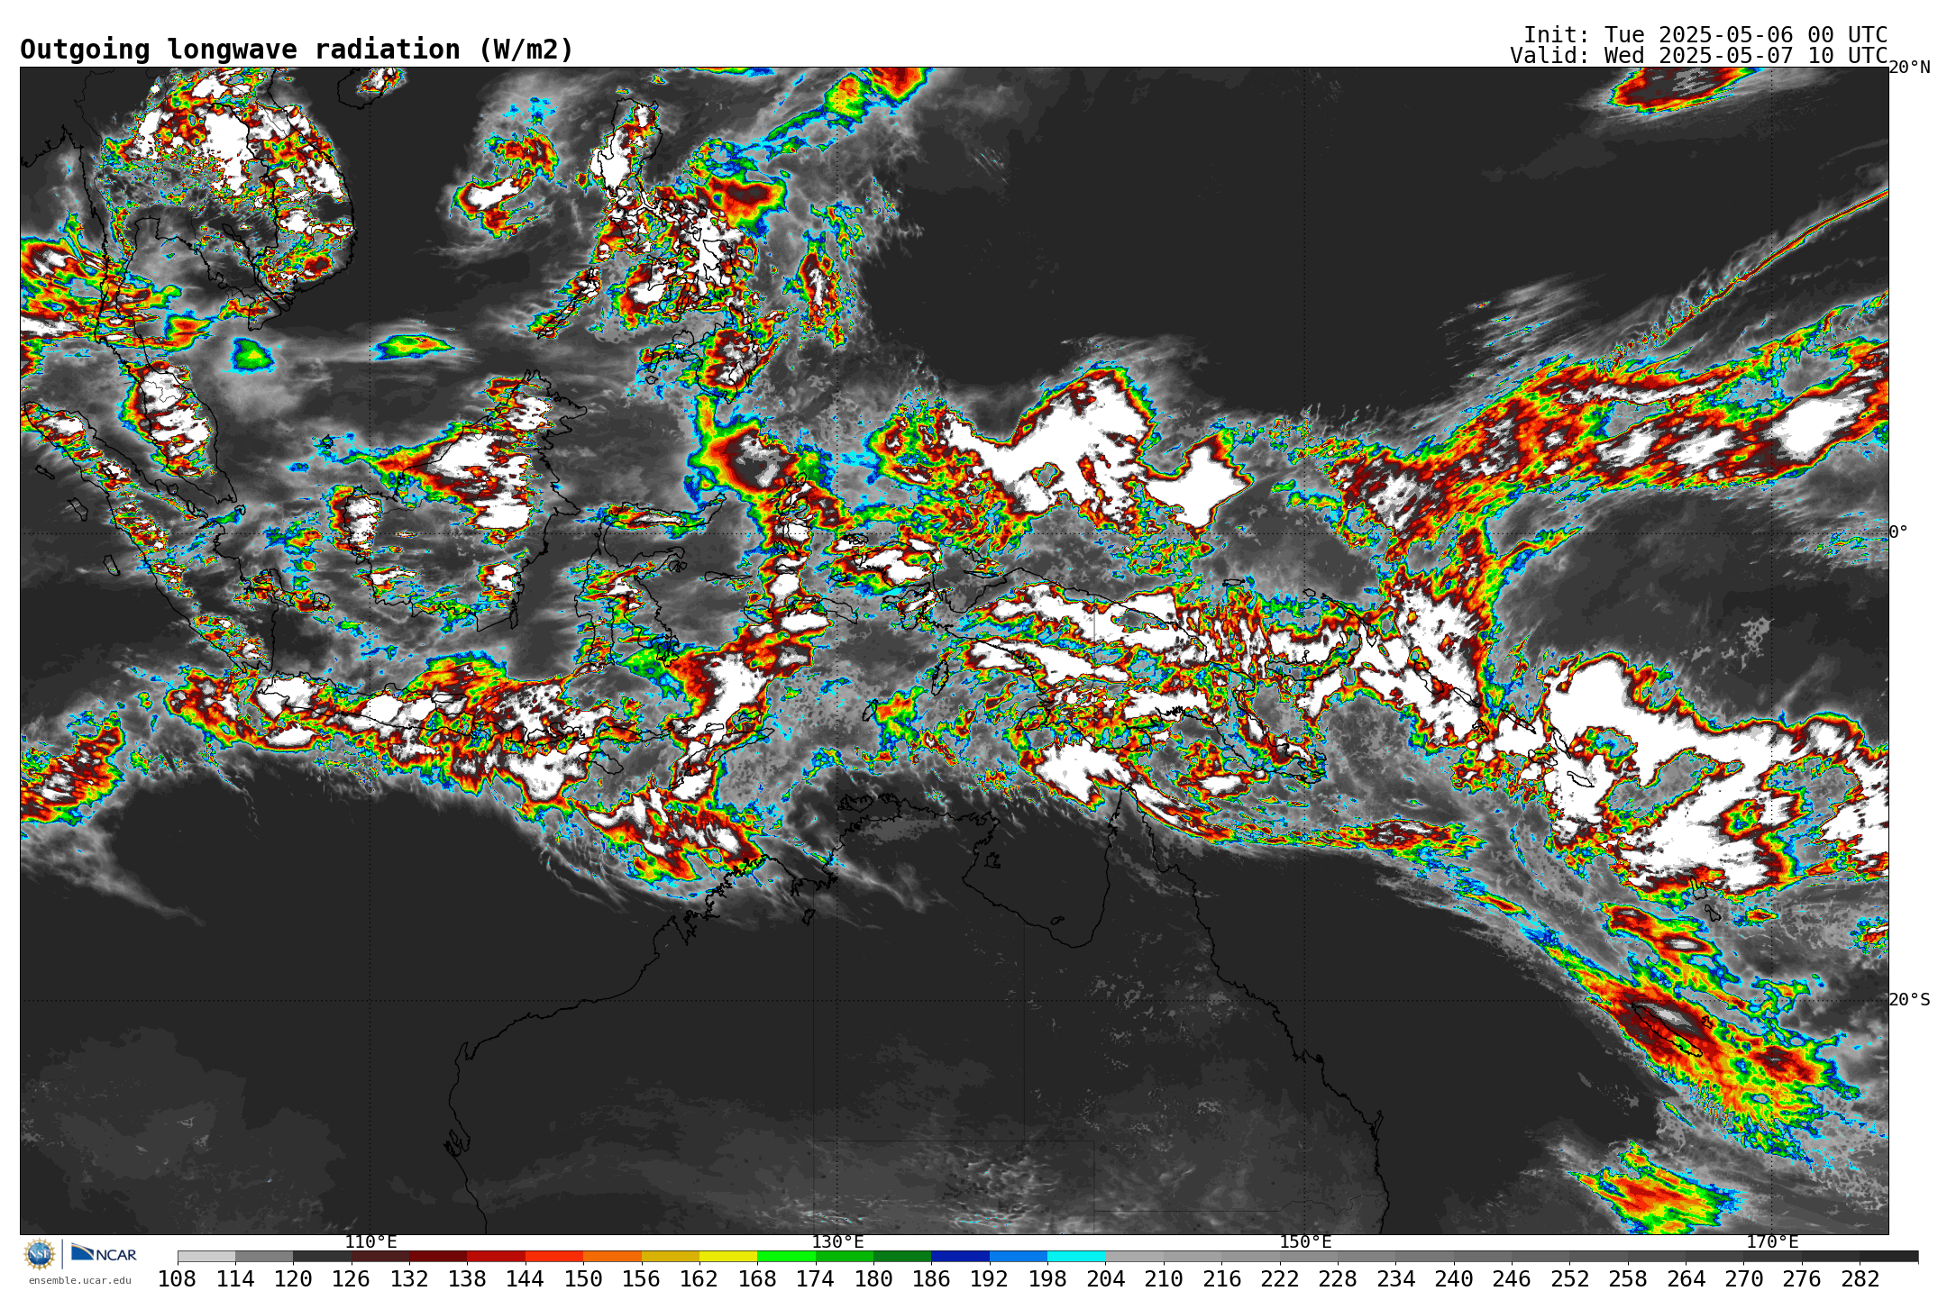Pick the bright green 168–174 colorbar swatch
Viewport: 1947px width, 1291px height.
[786, 1256]
